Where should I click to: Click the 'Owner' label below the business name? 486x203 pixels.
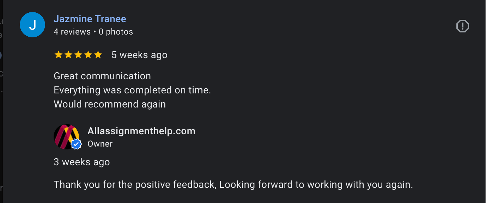pyautogui.click(x=100, y=143)
